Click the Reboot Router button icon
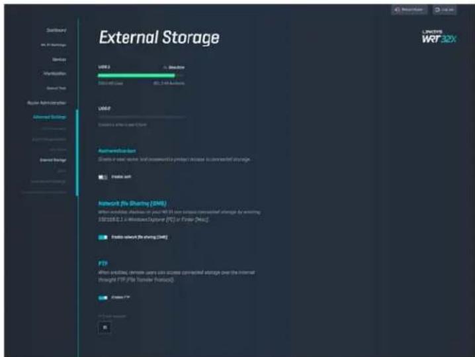The height and width of the screenshot is (357, 475). click(x=397, y=10)
